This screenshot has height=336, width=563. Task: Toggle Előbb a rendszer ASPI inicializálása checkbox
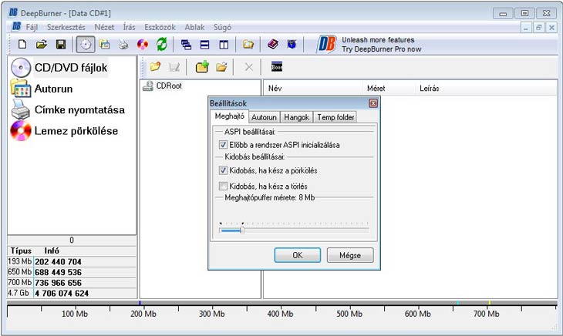223,145
